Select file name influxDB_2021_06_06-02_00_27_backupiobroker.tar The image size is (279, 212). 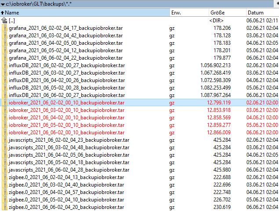pyautogui.click(x=67, y=95)
